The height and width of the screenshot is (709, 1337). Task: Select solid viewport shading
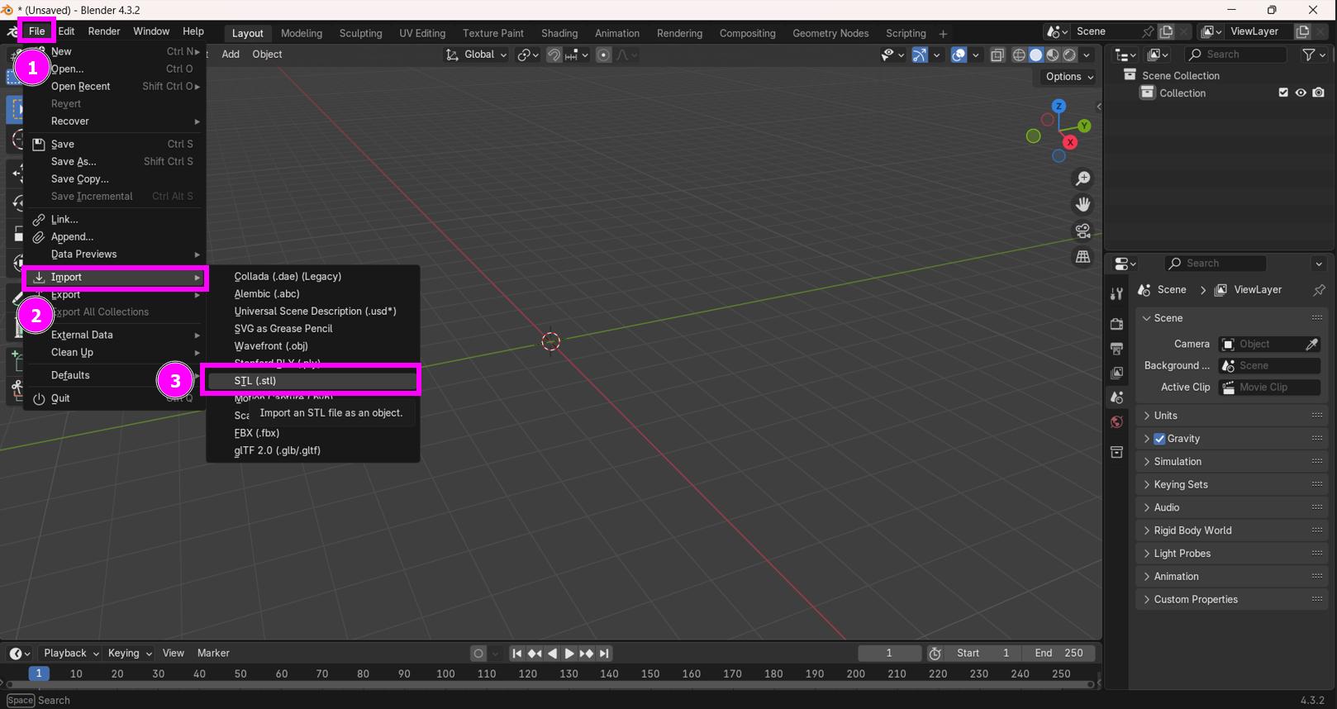1035,55
